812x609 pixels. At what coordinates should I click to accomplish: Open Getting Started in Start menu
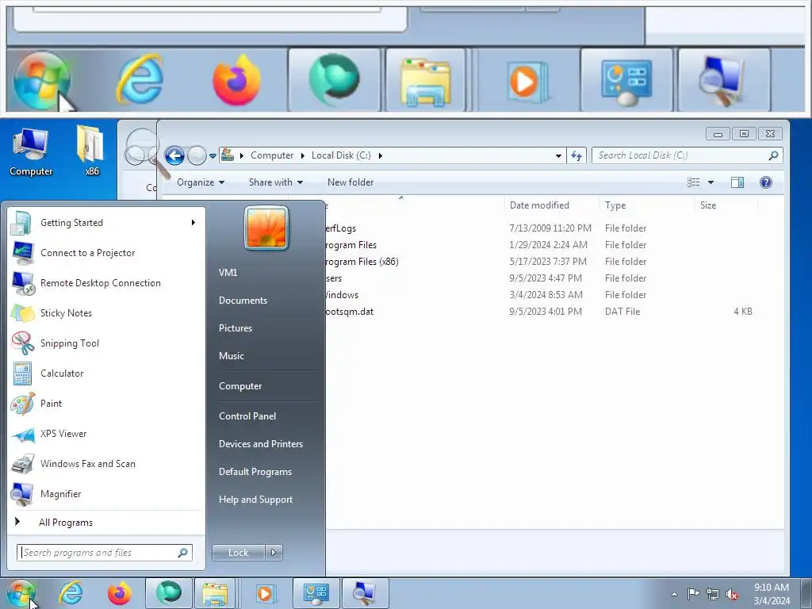tap(105, 223)
